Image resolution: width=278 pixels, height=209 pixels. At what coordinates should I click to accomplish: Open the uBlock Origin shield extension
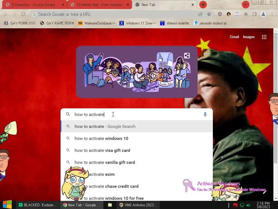click(x=220, y=14)
